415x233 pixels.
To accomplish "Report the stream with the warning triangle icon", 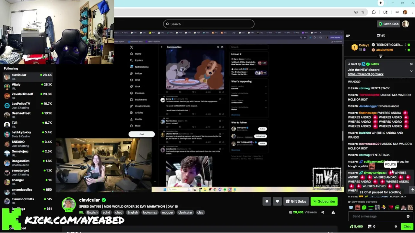I will point(333,212).
